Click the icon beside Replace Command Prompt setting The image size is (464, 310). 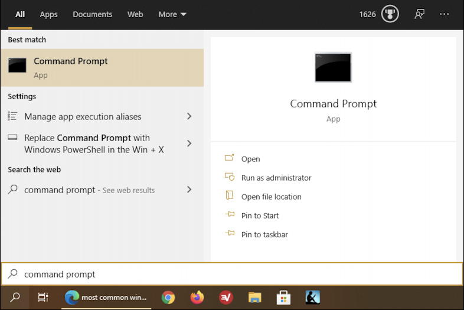pyautogui.click(x=12, y=138)
